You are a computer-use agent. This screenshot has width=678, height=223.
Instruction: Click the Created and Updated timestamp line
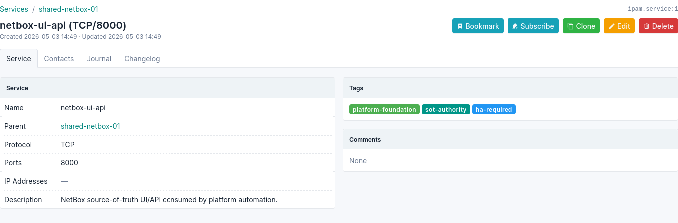pyautogui.click(x=80, y=37)
